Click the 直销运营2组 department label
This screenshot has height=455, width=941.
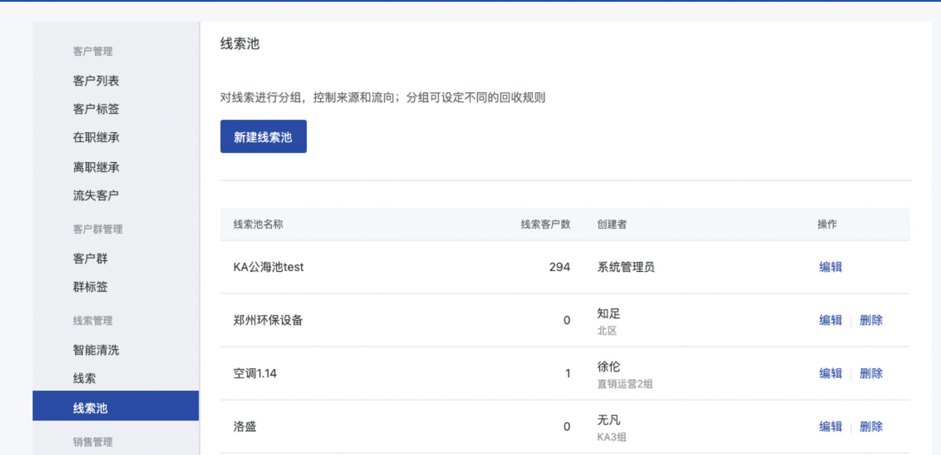pos(624,384)
